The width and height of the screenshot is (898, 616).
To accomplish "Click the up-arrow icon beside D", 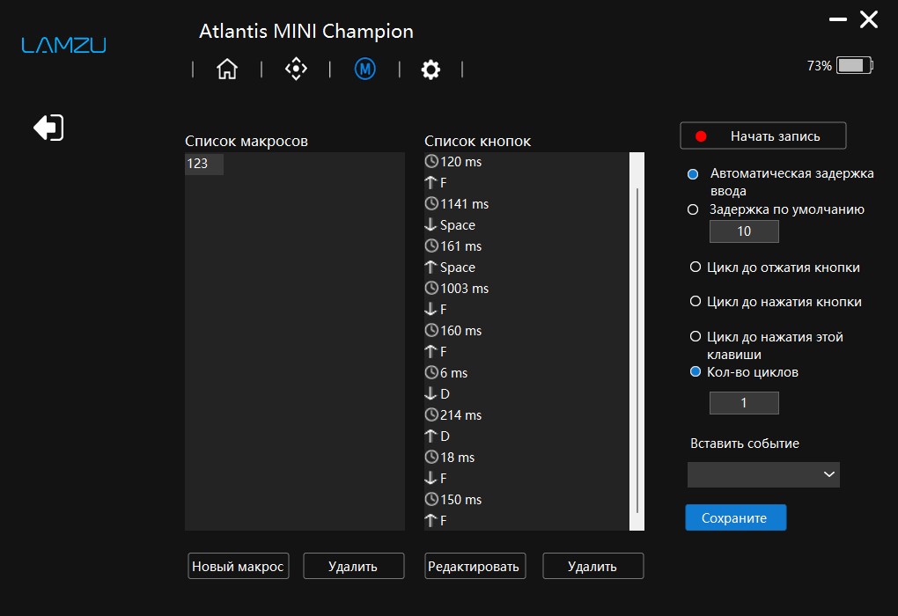I will (431, 436).
